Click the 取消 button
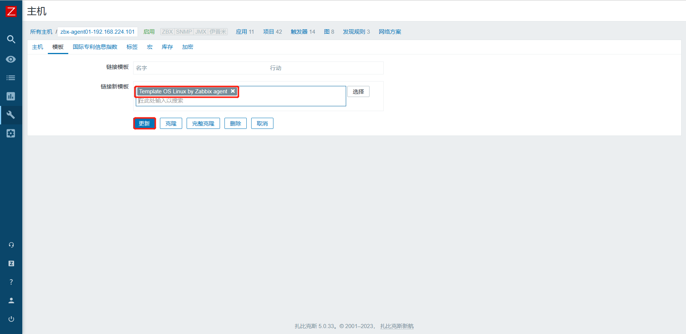This screenshot has width=686, height=334. (262, 123)
